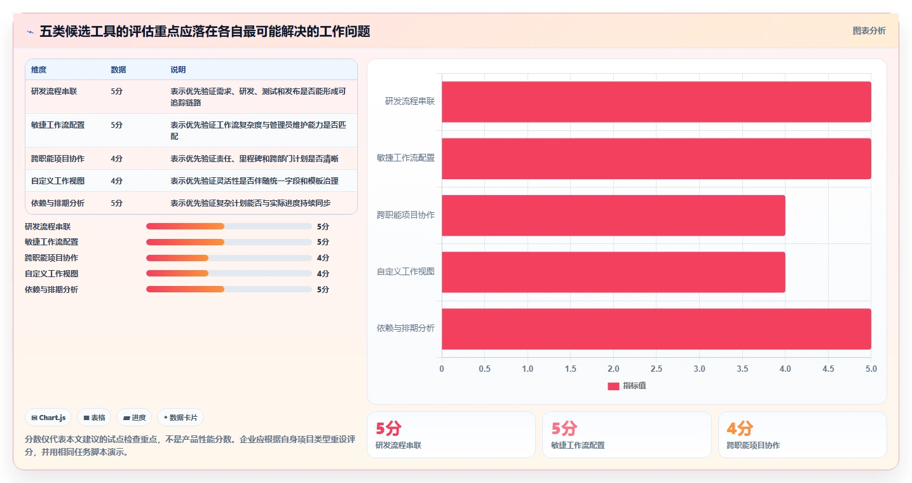Click the 跨职能项目协作 chart bar
The image size is (912, 483).
point(613,215)
